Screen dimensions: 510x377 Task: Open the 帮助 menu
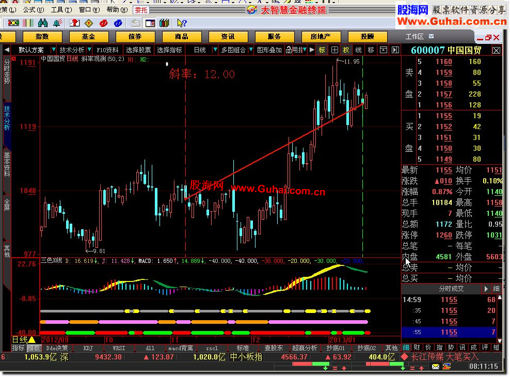pyautogui.click(x=117, y=10)
